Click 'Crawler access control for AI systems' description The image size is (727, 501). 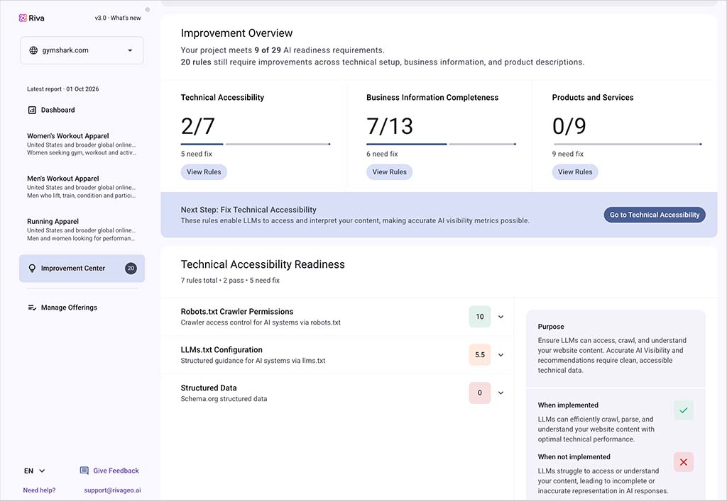261,322
